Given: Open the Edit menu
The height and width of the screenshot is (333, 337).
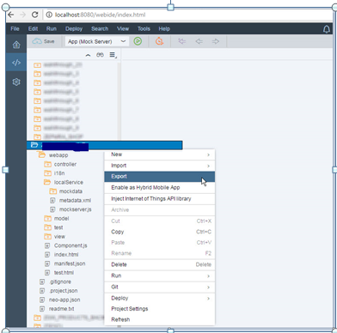Looking at the screenshot, I should pyautogui.click(x=33, y=28).
